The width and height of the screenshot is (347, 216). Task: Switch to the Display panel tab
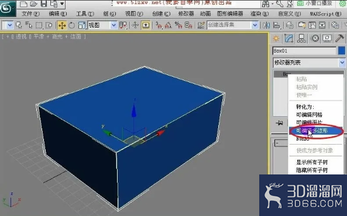tap(327, 39)
